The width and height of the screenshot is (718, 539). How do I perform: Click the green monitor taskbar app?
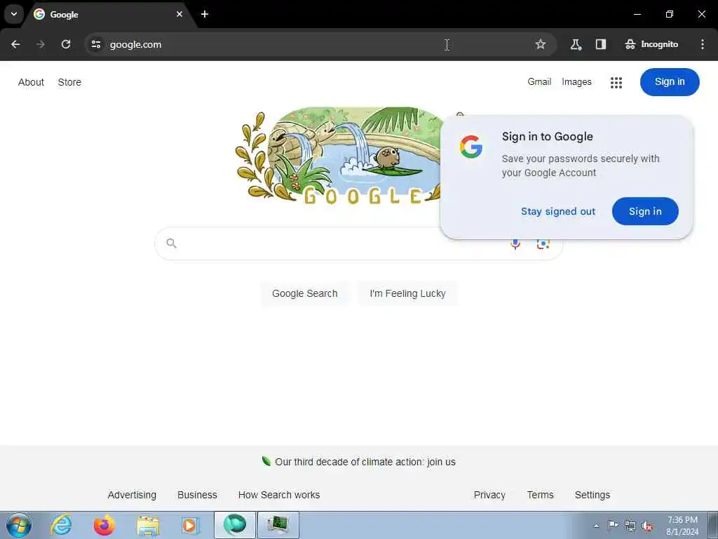[278, 525]
